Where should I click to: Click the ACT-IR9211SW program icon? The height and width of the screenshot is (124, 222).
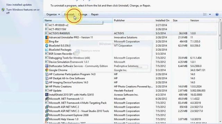47,29
